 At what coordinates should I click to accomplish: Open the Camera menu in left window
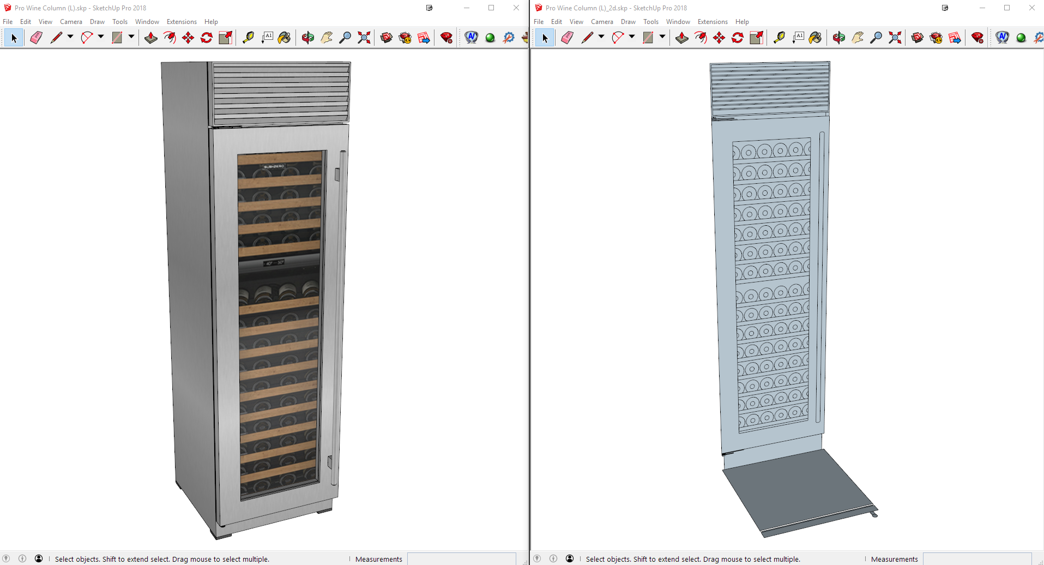[x=71, y=22]
